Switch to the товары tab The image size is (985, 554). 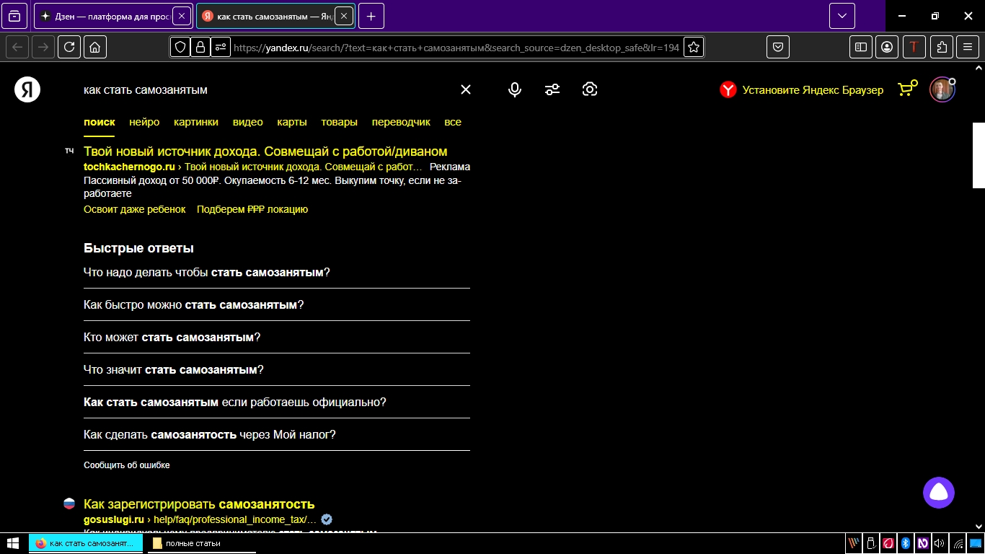(x=340, y=122)
